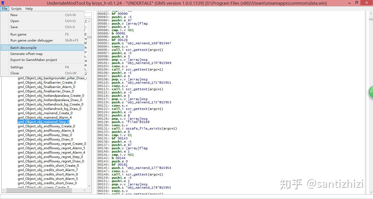Viewport: 373px width, 199px height.
Task: Open gml_Object_obj_hotlandparalava_Draw_0
Action: 50,100
